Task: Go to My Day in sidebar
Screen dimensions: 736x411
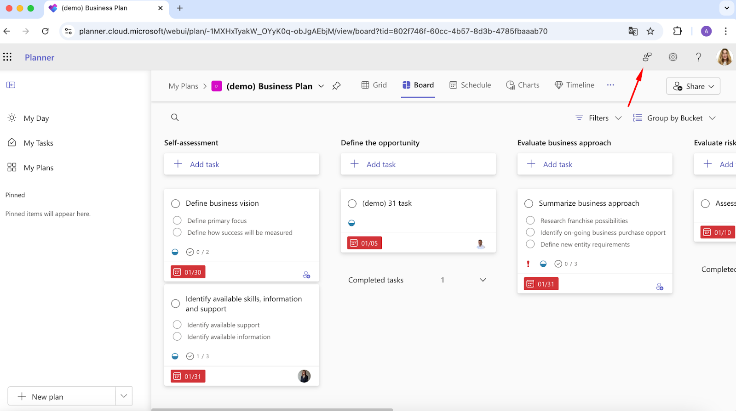Action: pos(29,118)
